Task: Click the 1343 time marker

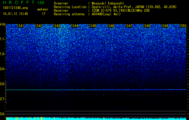Action: click(x=57, y=26)
